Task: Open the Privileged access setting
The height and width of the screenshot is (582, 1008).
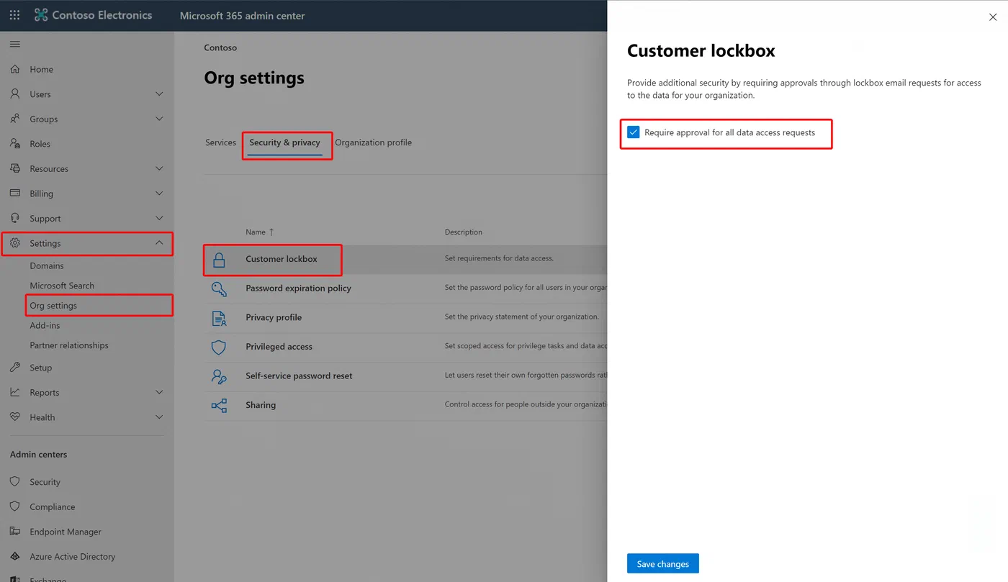Action: [279, 347]
